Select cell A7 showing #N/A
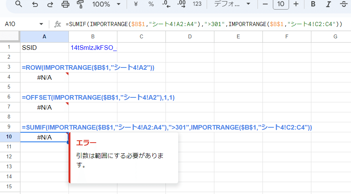The image size is (351, 194). [44, 107]
